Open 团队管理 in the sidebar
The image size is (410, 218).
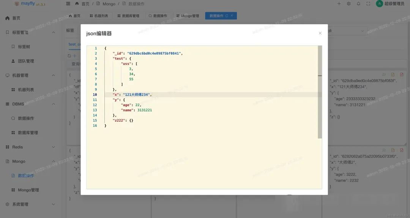tap(26, 61)
